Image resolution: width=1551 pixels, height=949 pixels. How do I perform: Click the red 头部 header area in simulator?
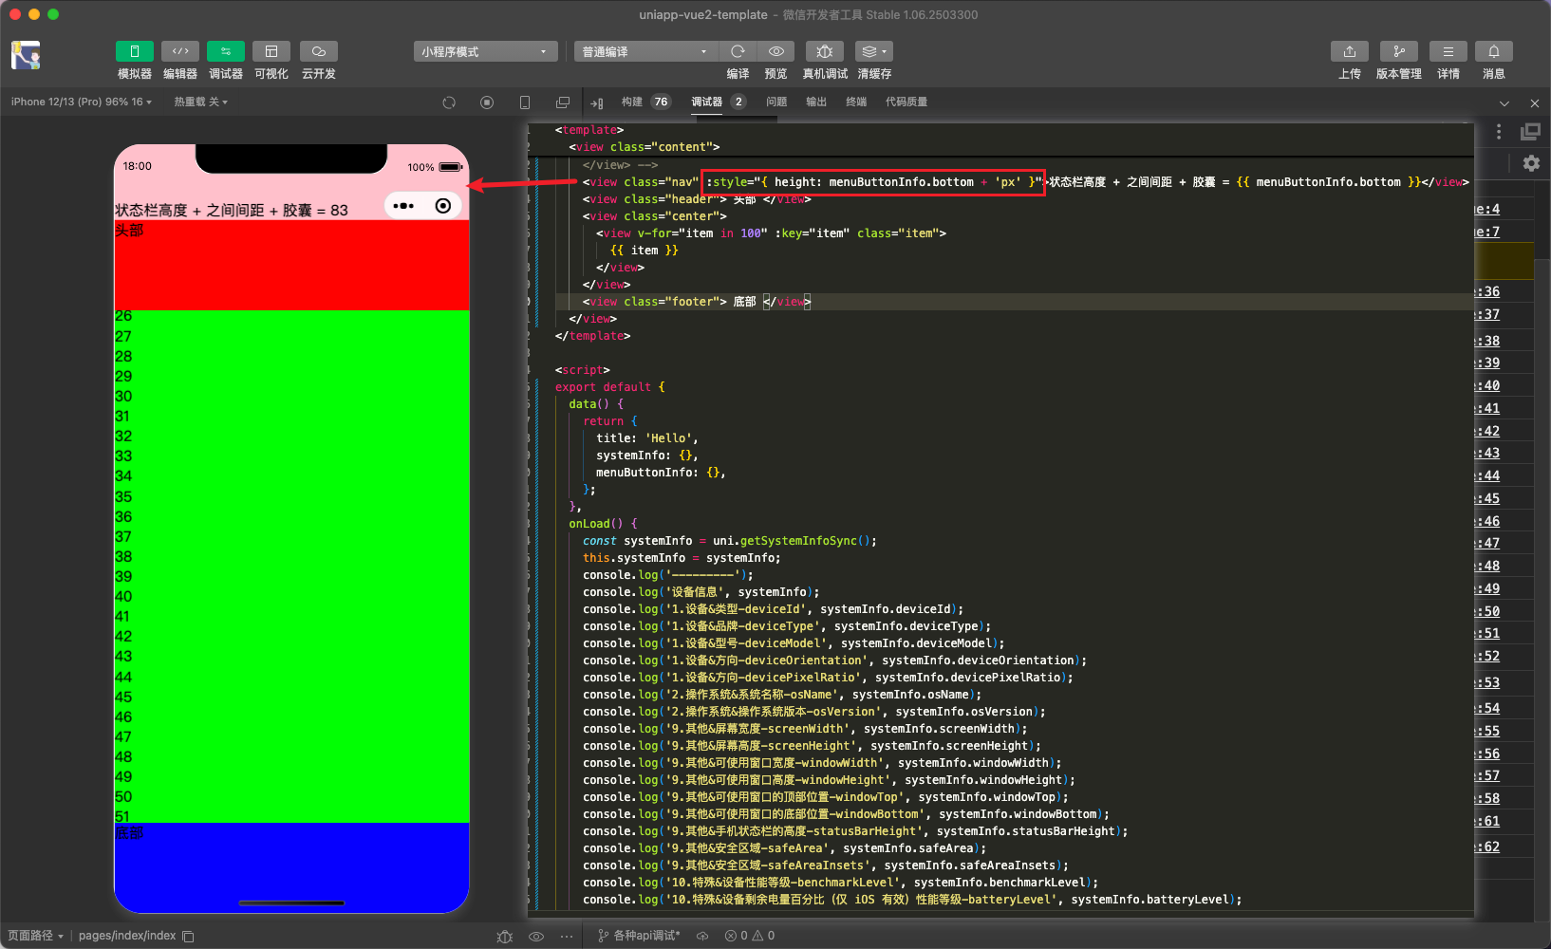291,265
